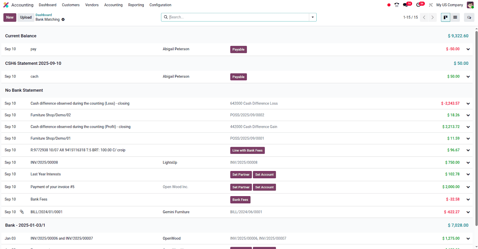Click Set Partner on Last Year Interests
Image resolution: width=478 pixels, height=249 pixels.
pos(241,175)
